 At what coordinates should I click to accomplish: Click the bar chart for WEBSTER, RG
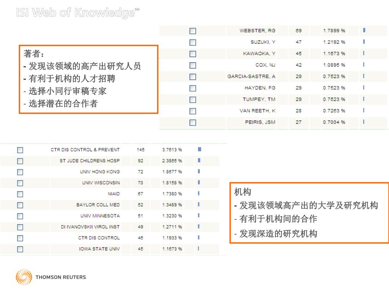(364, 30)
